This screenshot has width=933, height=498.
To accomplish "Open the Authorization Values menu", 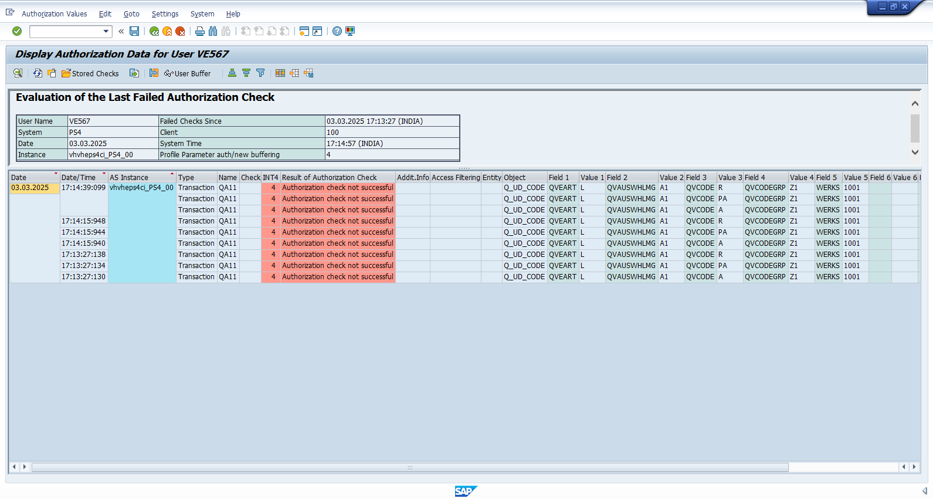I will tap(54, 13).
